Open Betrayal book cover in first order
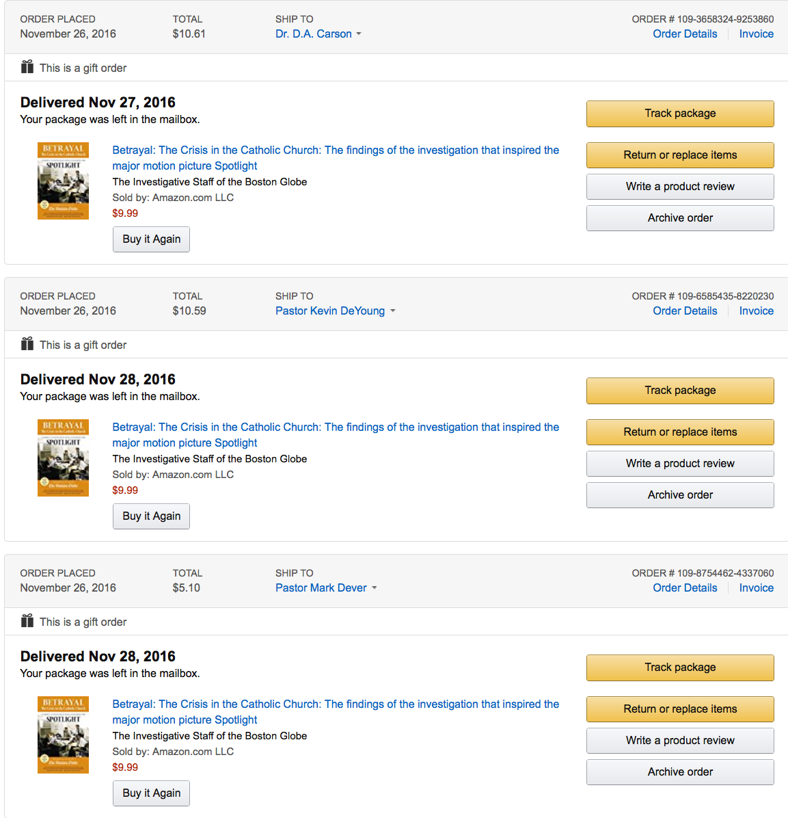 point(63,181)
